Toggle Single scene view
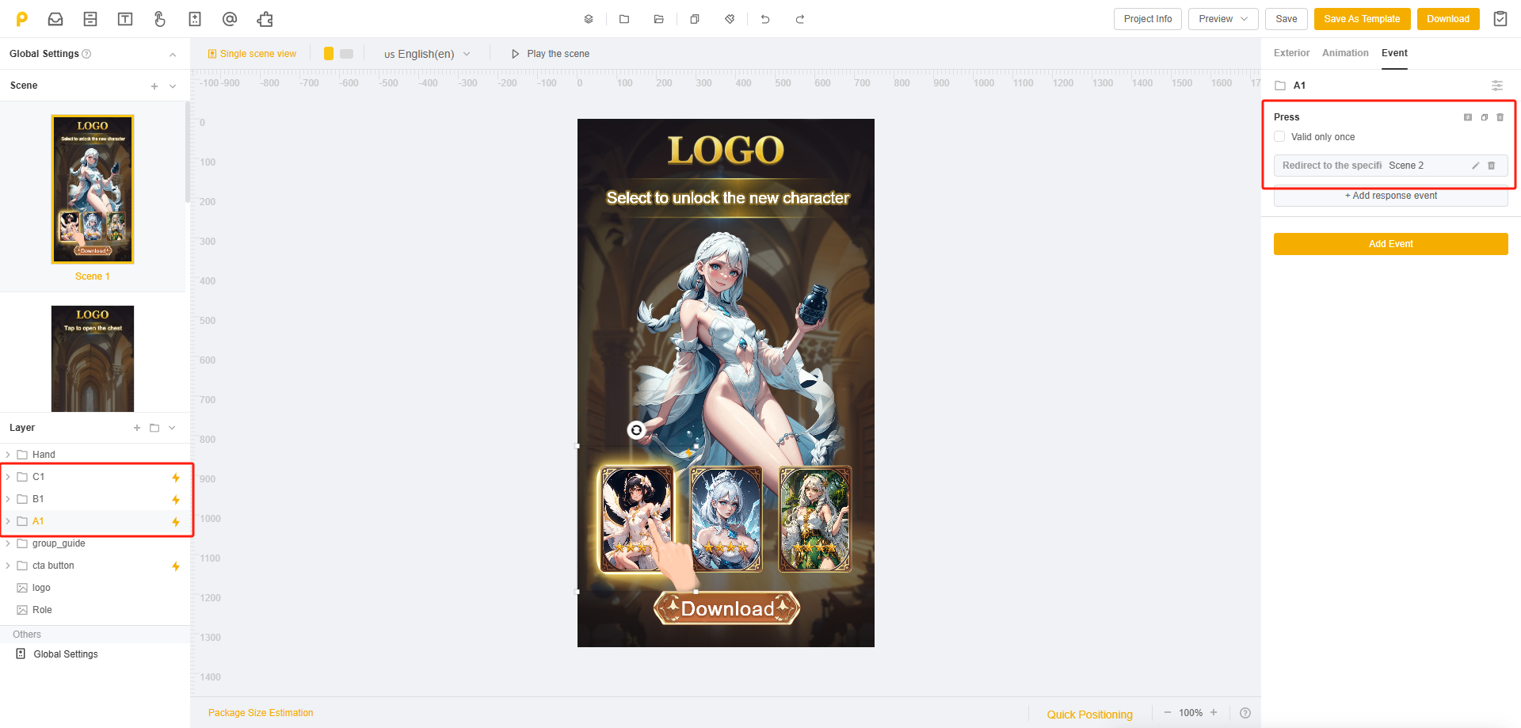This screenshot has width=1521, height=728. (252, 54)
